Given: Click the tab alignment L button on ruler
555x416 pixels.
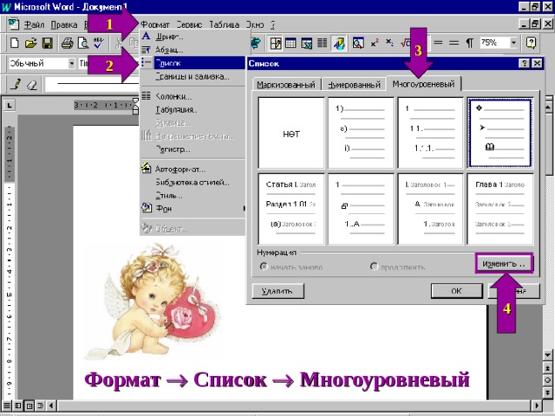Looking at the screenshot, I should pos(10,106).
